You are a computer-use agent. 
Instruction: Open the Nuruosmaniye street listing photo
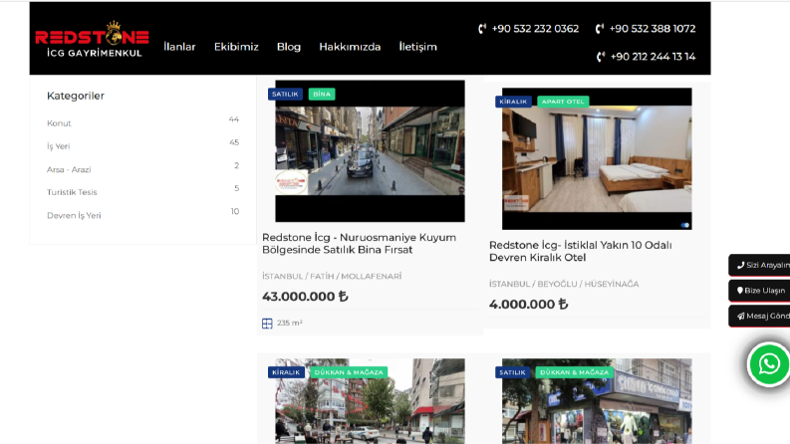370,151
